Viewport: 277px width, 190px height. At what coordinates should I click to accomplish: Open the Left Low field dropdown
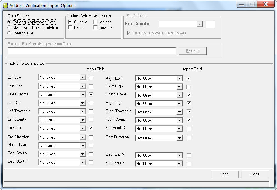point(82,78)
